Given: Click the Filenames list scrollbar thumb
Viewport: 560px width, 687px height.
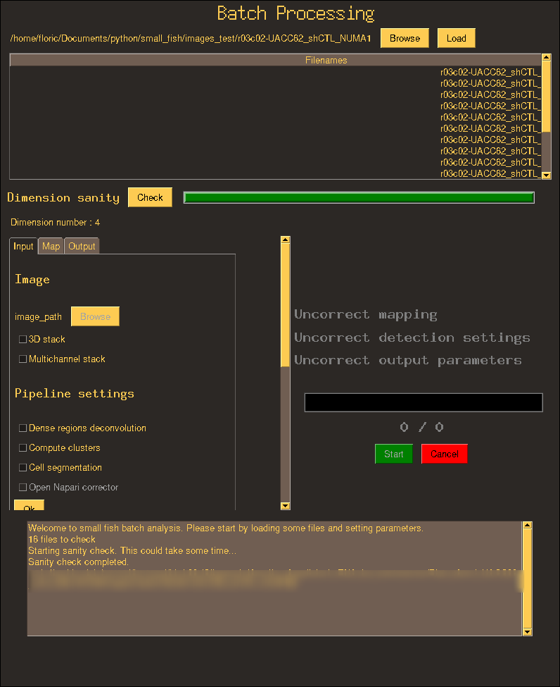Looking at the screenshot, I should tap(547, 97).
